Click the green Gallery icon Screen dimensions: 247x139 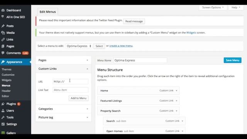click(3, 133)
